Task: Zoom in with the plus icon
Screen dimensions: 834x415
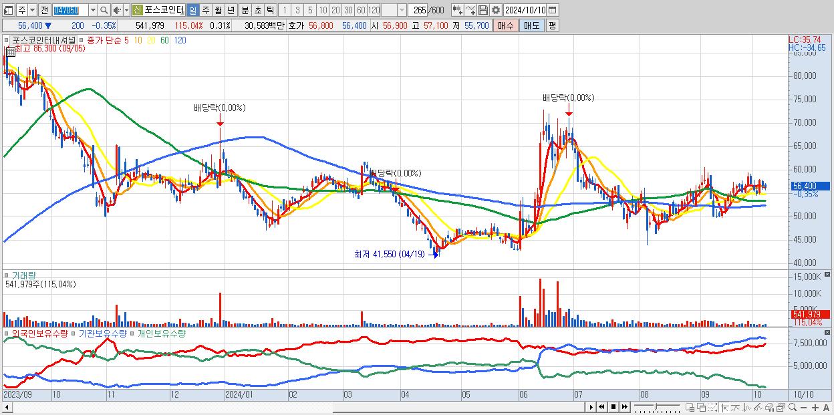Action: tap(815, 408)
